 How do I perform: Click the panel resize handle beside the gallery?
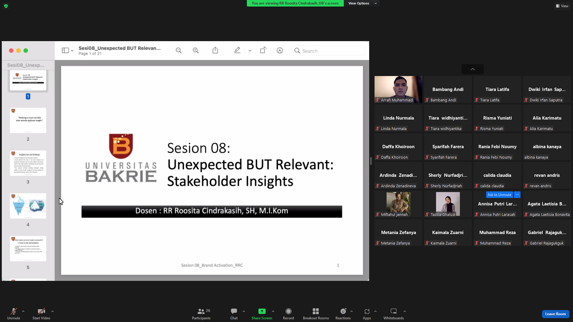click(371, 161)
